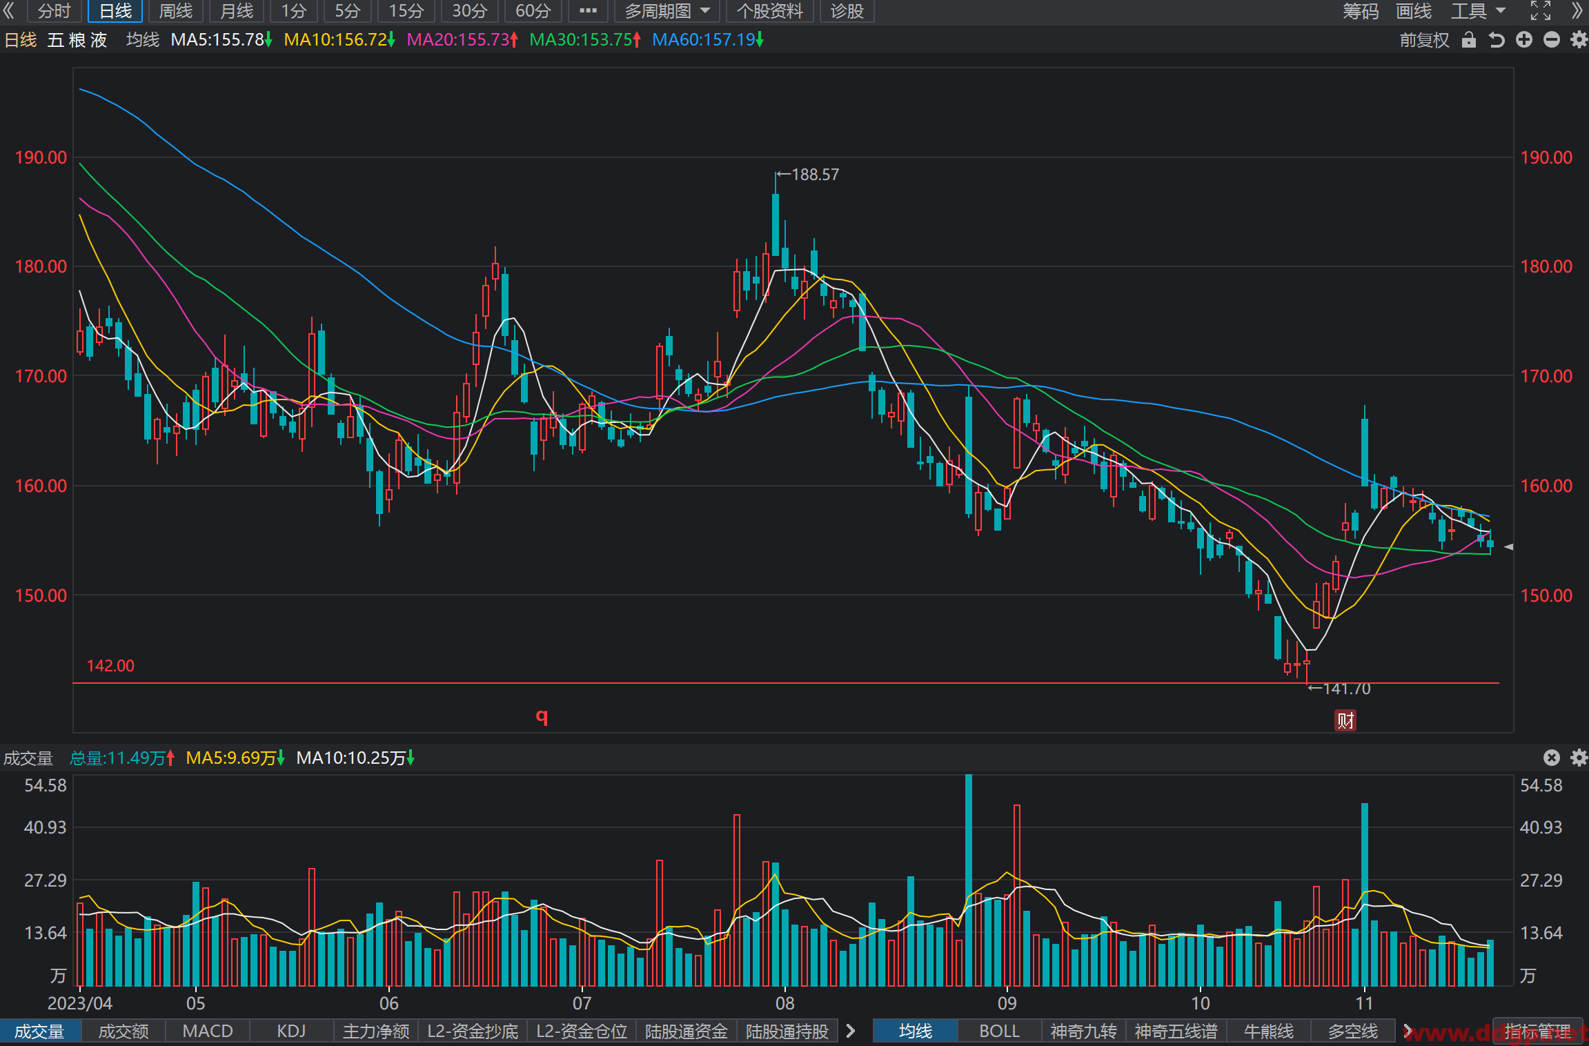Click the double right arrow expand icon
The image size is (1589, 1046).
tap(1577, 11)
